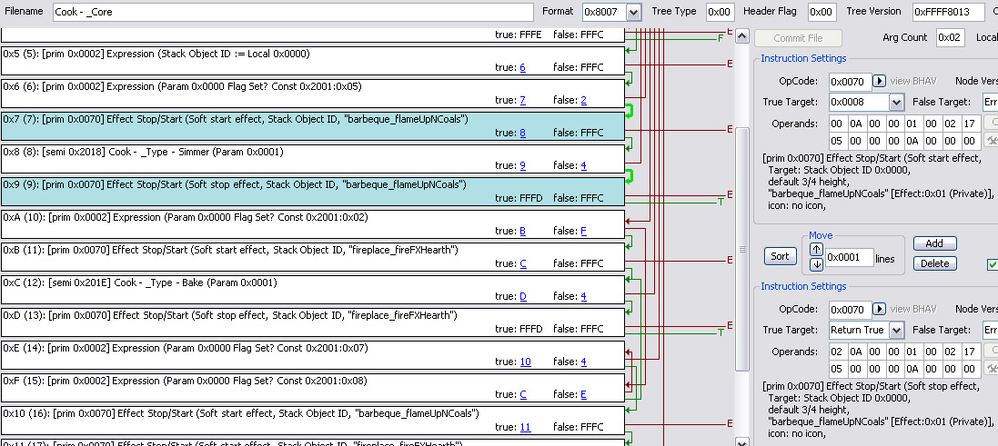The height and width of the screenshot is (446, 998).
Task: Click the Tree Version field
Action: point(948,12)
